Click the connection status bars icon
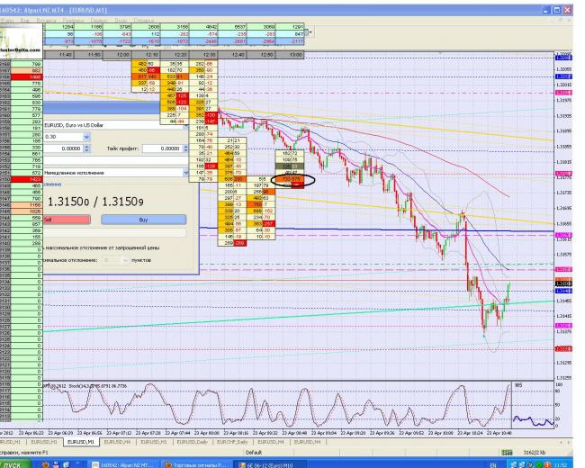Screen dimensions: 585x468 507,453
